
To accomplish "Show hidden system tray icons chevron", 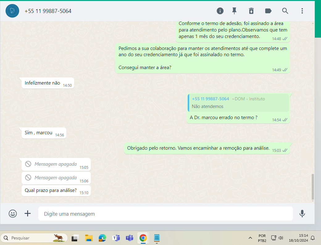I will tap(250, 238).
